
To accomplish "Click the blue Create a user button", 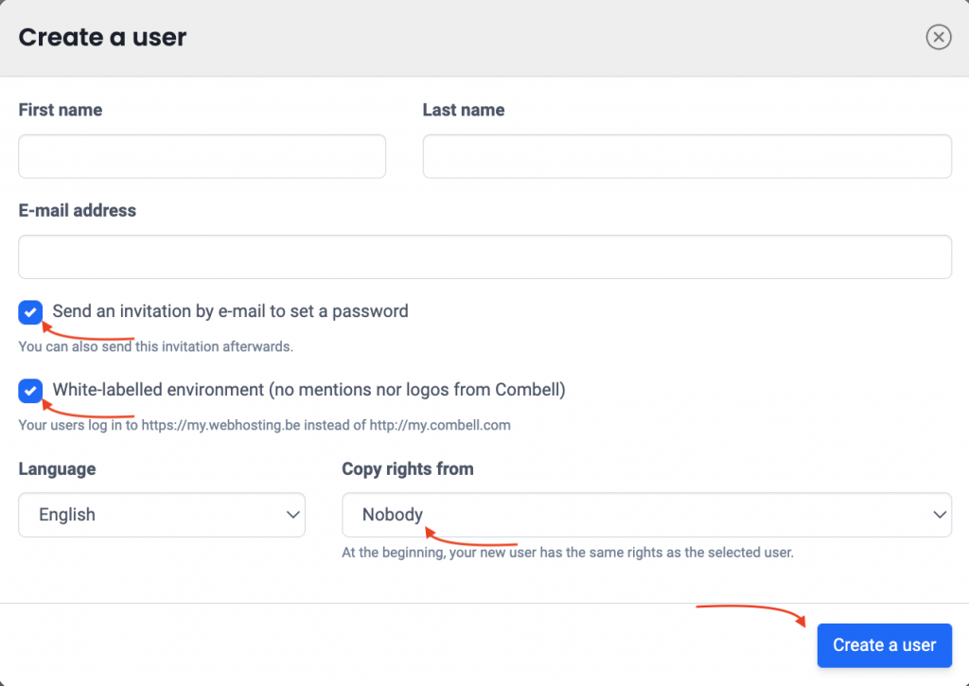I will coord(885,645).
